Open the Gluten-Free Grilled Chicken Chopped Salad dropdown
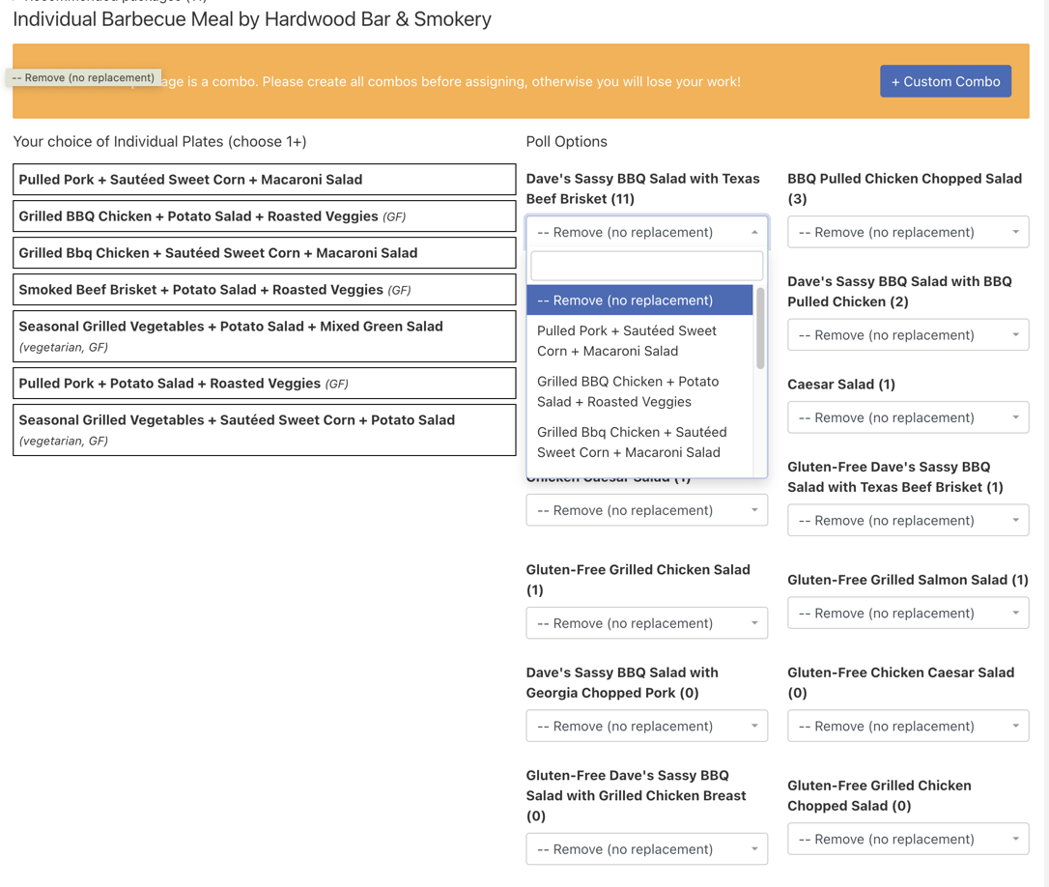 click(x=906, y=839)
